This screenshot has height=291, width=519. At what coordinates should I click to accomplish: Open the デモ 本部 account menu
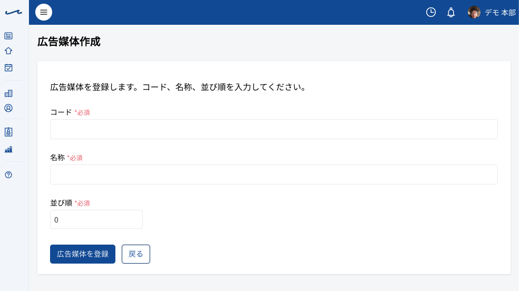click(500, 13)
